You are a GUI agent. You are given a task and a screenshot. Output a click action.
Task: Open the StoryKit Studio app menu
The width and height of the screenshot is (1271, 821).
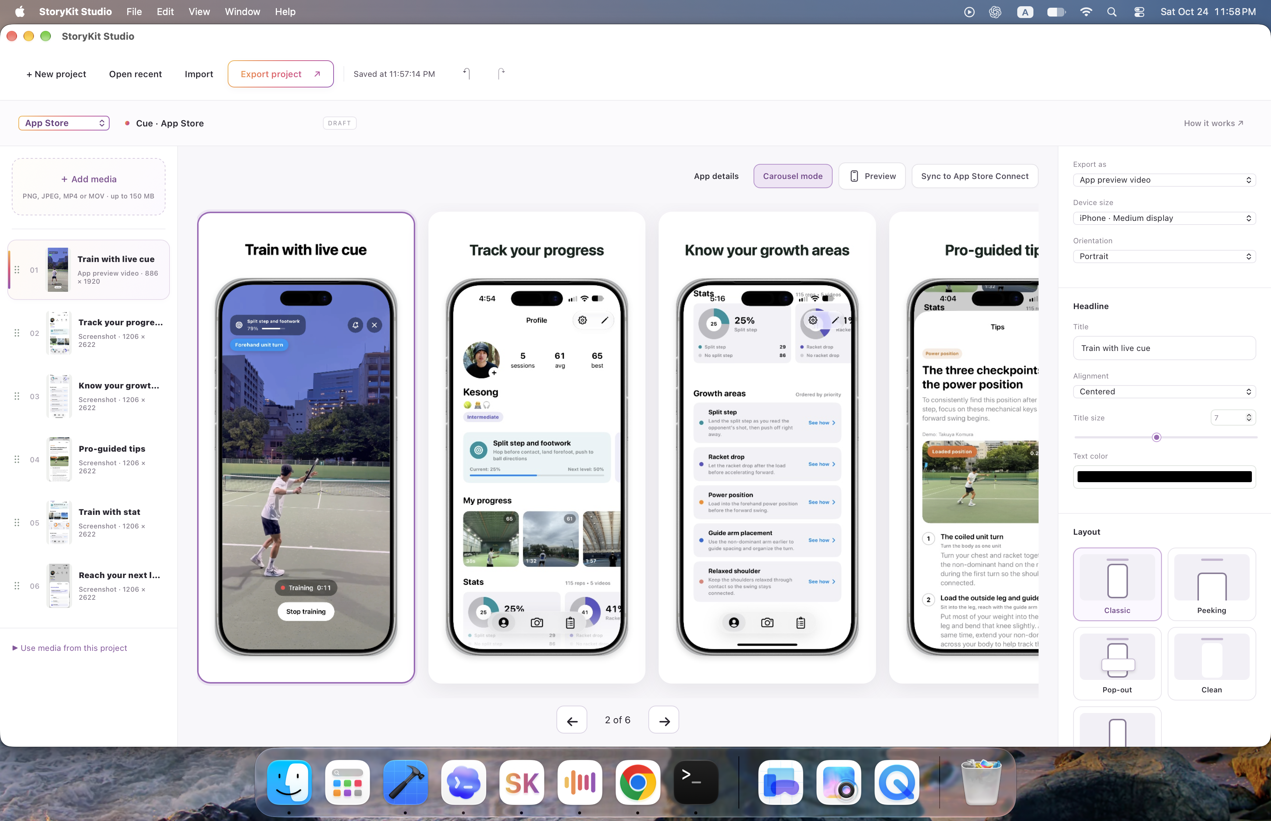[x=75, y=12]
